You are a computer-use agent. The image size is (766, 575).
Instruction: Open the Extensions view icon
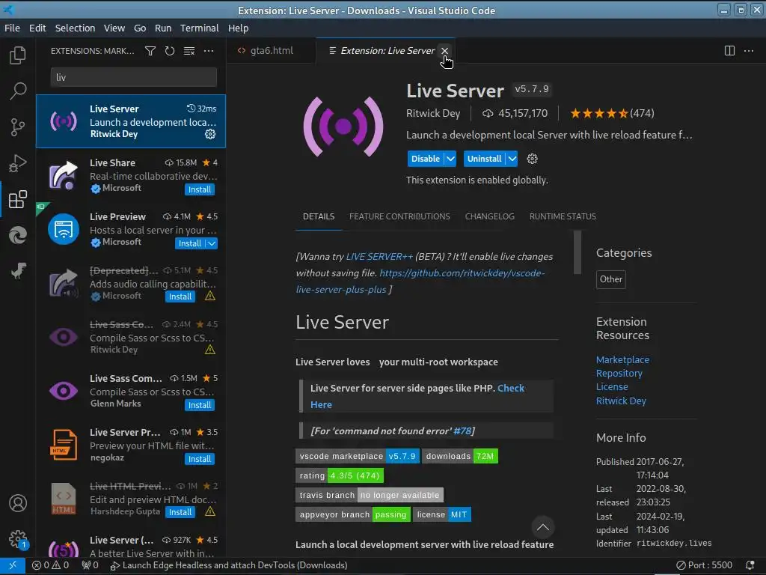tap(18, 199)
